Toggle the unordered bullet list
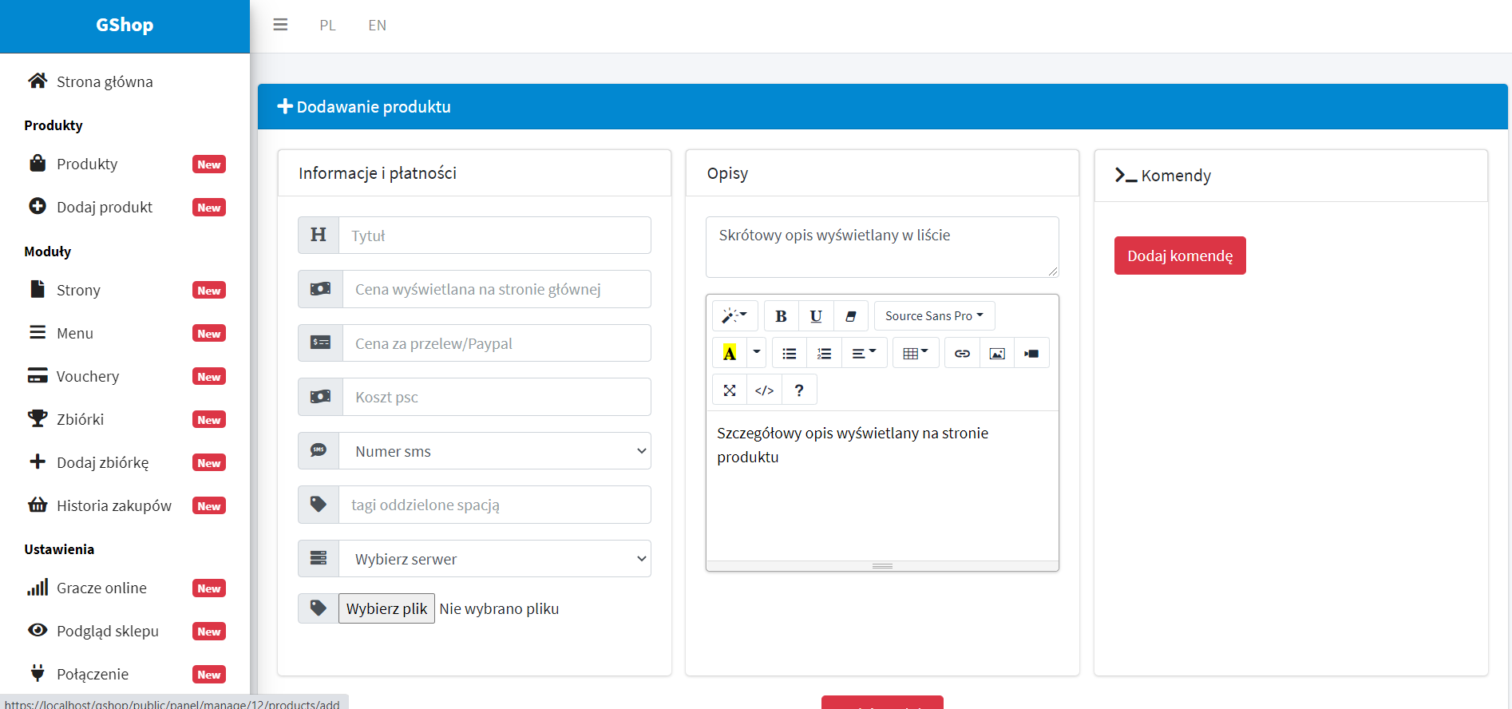 tap(790, 354)
